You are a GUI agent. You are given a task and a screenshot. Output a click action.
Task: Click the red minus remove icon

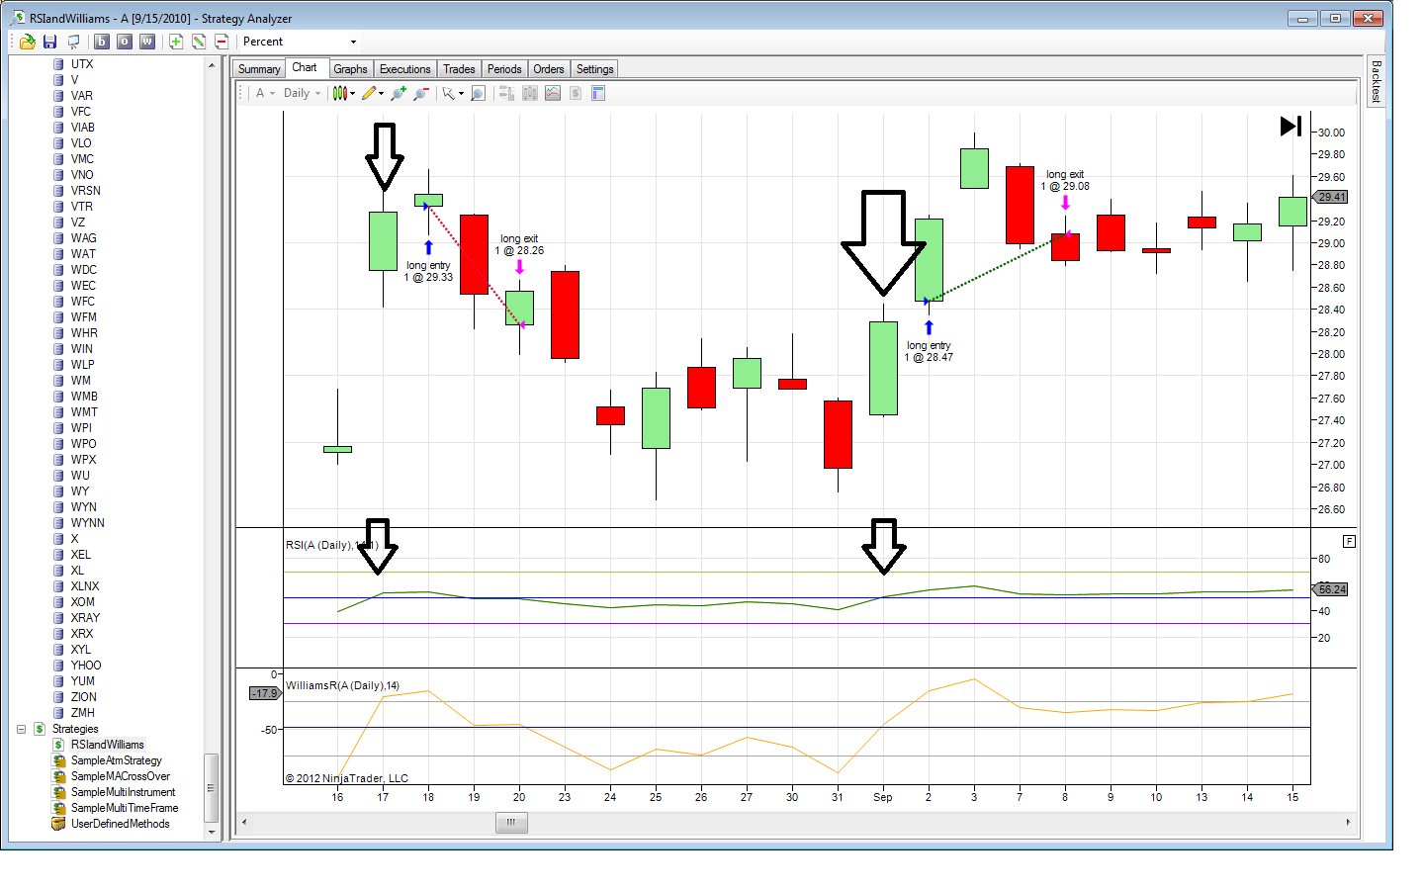(222, 42)
